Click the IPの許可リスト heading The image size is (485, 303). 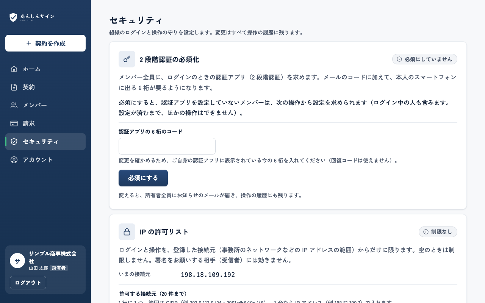164,232
